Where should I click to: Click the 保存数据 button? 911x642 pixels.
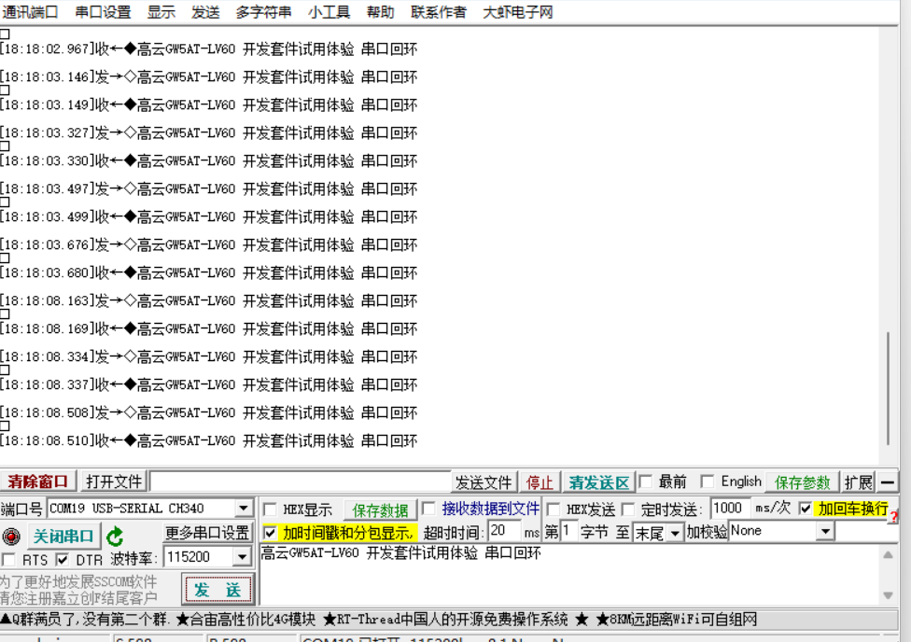click(x=381, y=510)
